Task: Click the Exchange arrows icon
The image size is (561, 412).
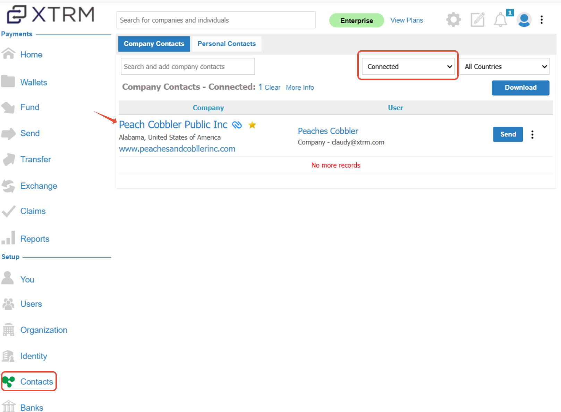Action: [x=8, y=186]
